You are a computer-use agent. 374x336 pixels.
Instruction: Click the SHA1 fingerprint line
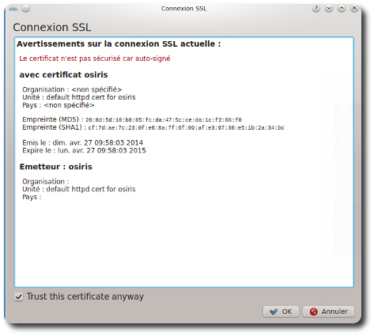tap(153, 127)
